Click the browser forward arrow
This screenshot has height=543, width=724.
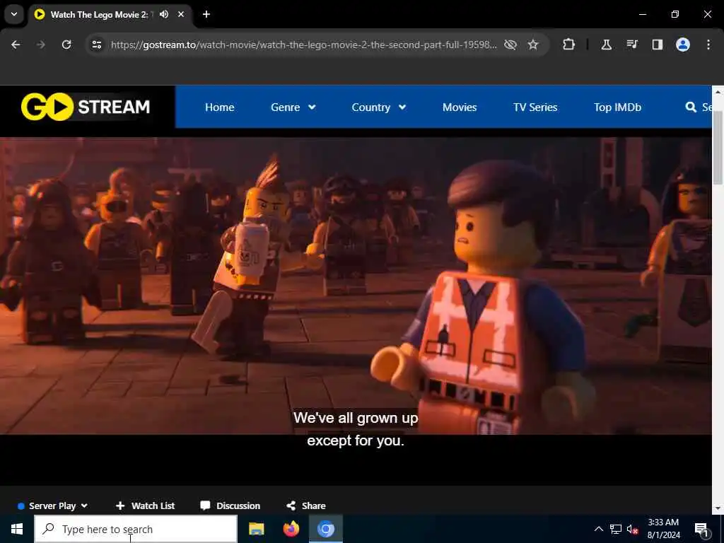(41, 45)
